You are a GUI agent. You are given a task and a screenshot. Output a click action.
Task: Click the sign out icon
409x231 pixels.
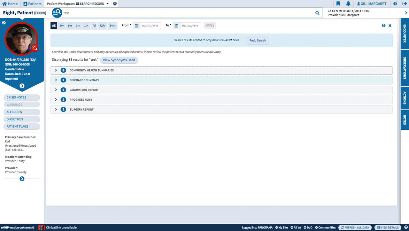(x=405, y=4)
